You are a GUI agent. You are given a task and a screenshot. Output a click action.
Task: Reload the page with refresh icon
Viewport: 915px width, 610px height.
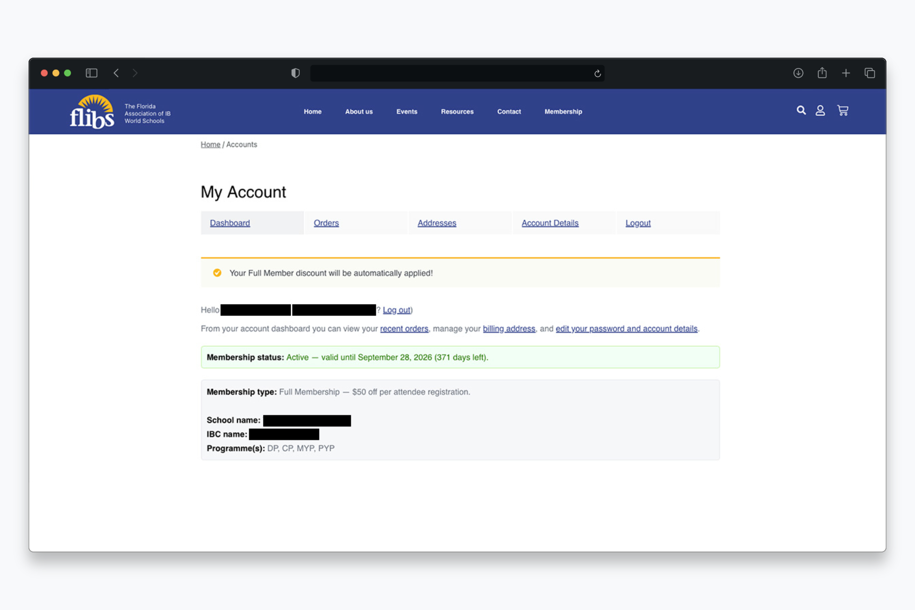tap(598, 73)
